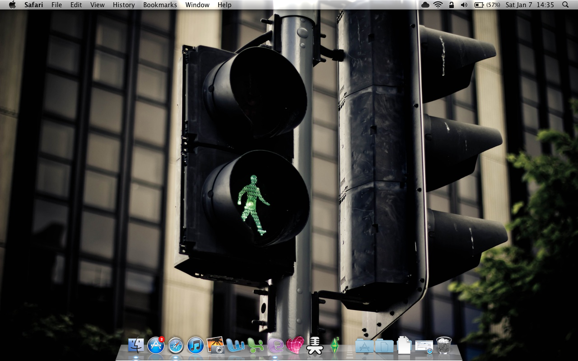Viewport: 578px width, 361px height.
Task: Open the pink heart app in Dock
Action: tap(295, 346)
